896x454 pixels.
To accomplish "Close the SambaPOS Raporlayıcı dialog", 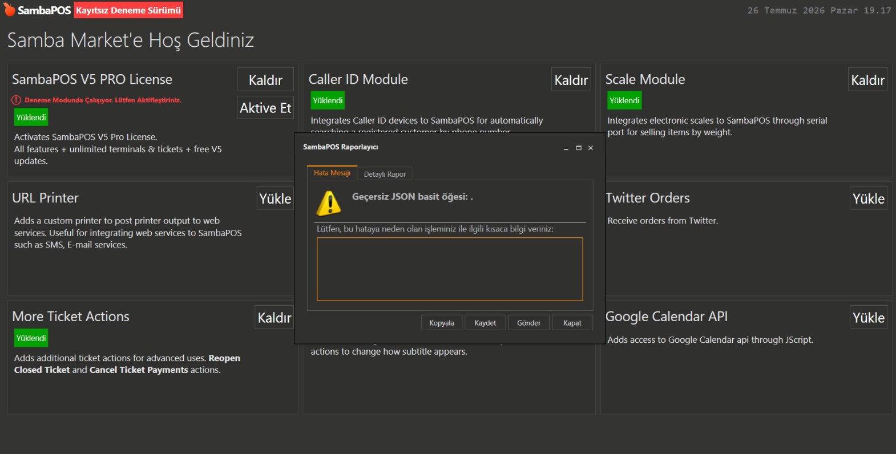I will coord(591,148).
